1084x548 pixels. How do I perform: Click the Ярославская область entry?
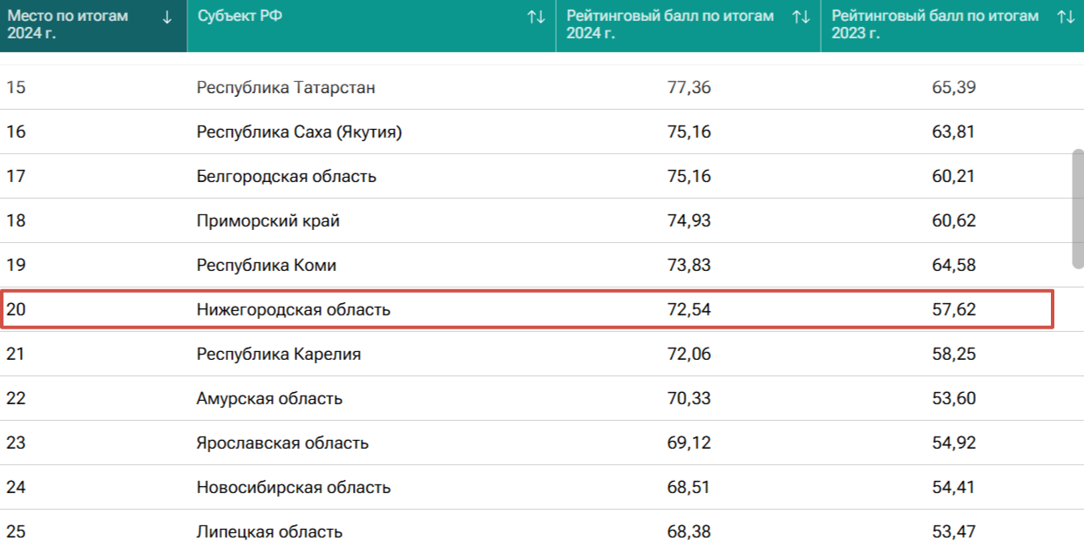click(282, 443)
